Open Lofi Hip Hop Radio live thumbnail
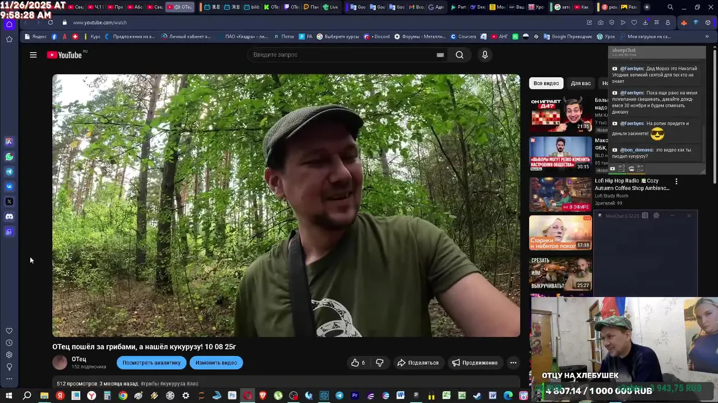This screenshot has height=403, width=718. click(x=560, y=194)
